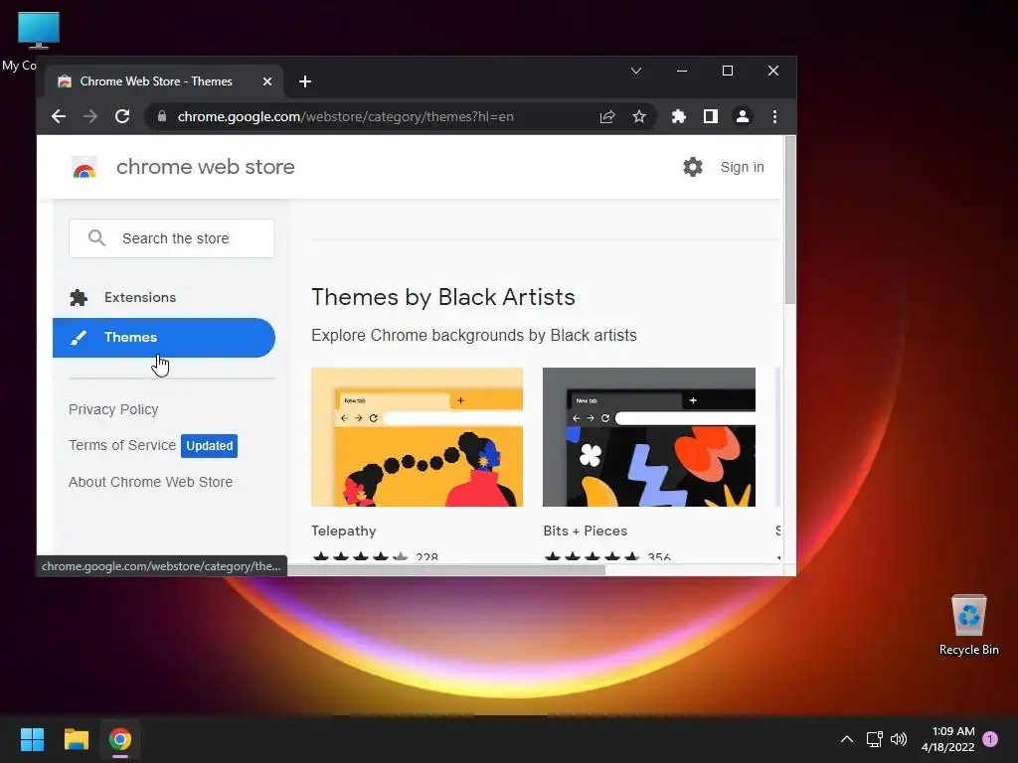Open the Terms of Service link
Viewport: 1018px width, 763px height.
pos(122,445)
